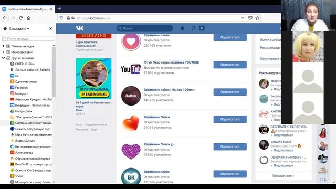Open the Закладки sidebar dropdown
This screenshot has height=189, width=336.
click(19, 28)
